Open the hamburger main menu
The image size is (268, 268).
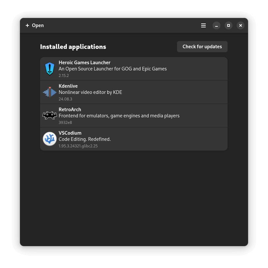[x=203, y=25]
